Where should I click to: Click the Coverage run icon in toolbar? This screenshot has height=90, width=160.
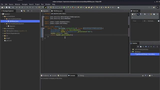[x=68, y=7]
